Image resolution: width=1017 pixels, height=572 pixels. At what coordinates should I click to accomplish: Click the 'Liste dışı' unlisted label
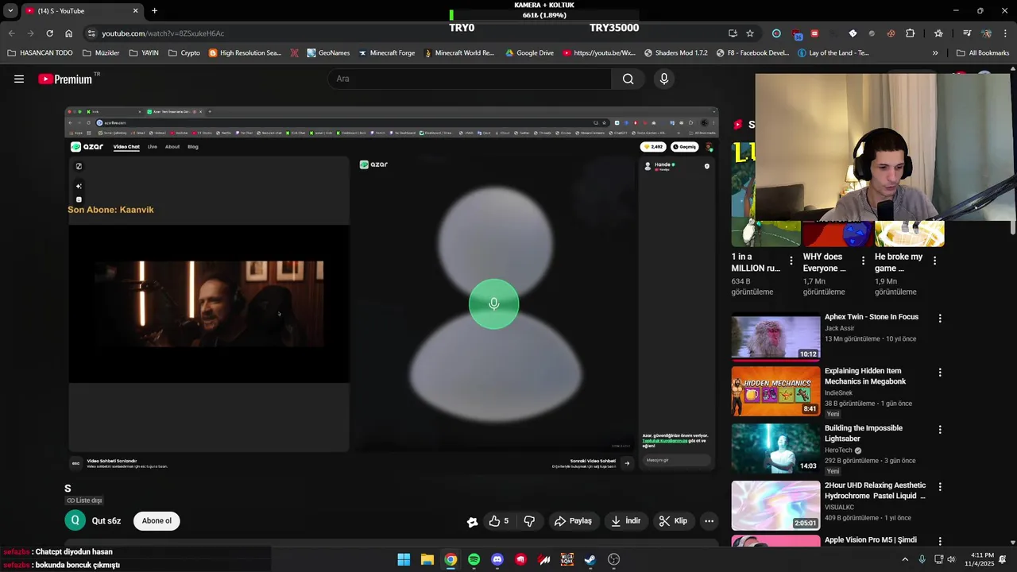tap(84, 500)
